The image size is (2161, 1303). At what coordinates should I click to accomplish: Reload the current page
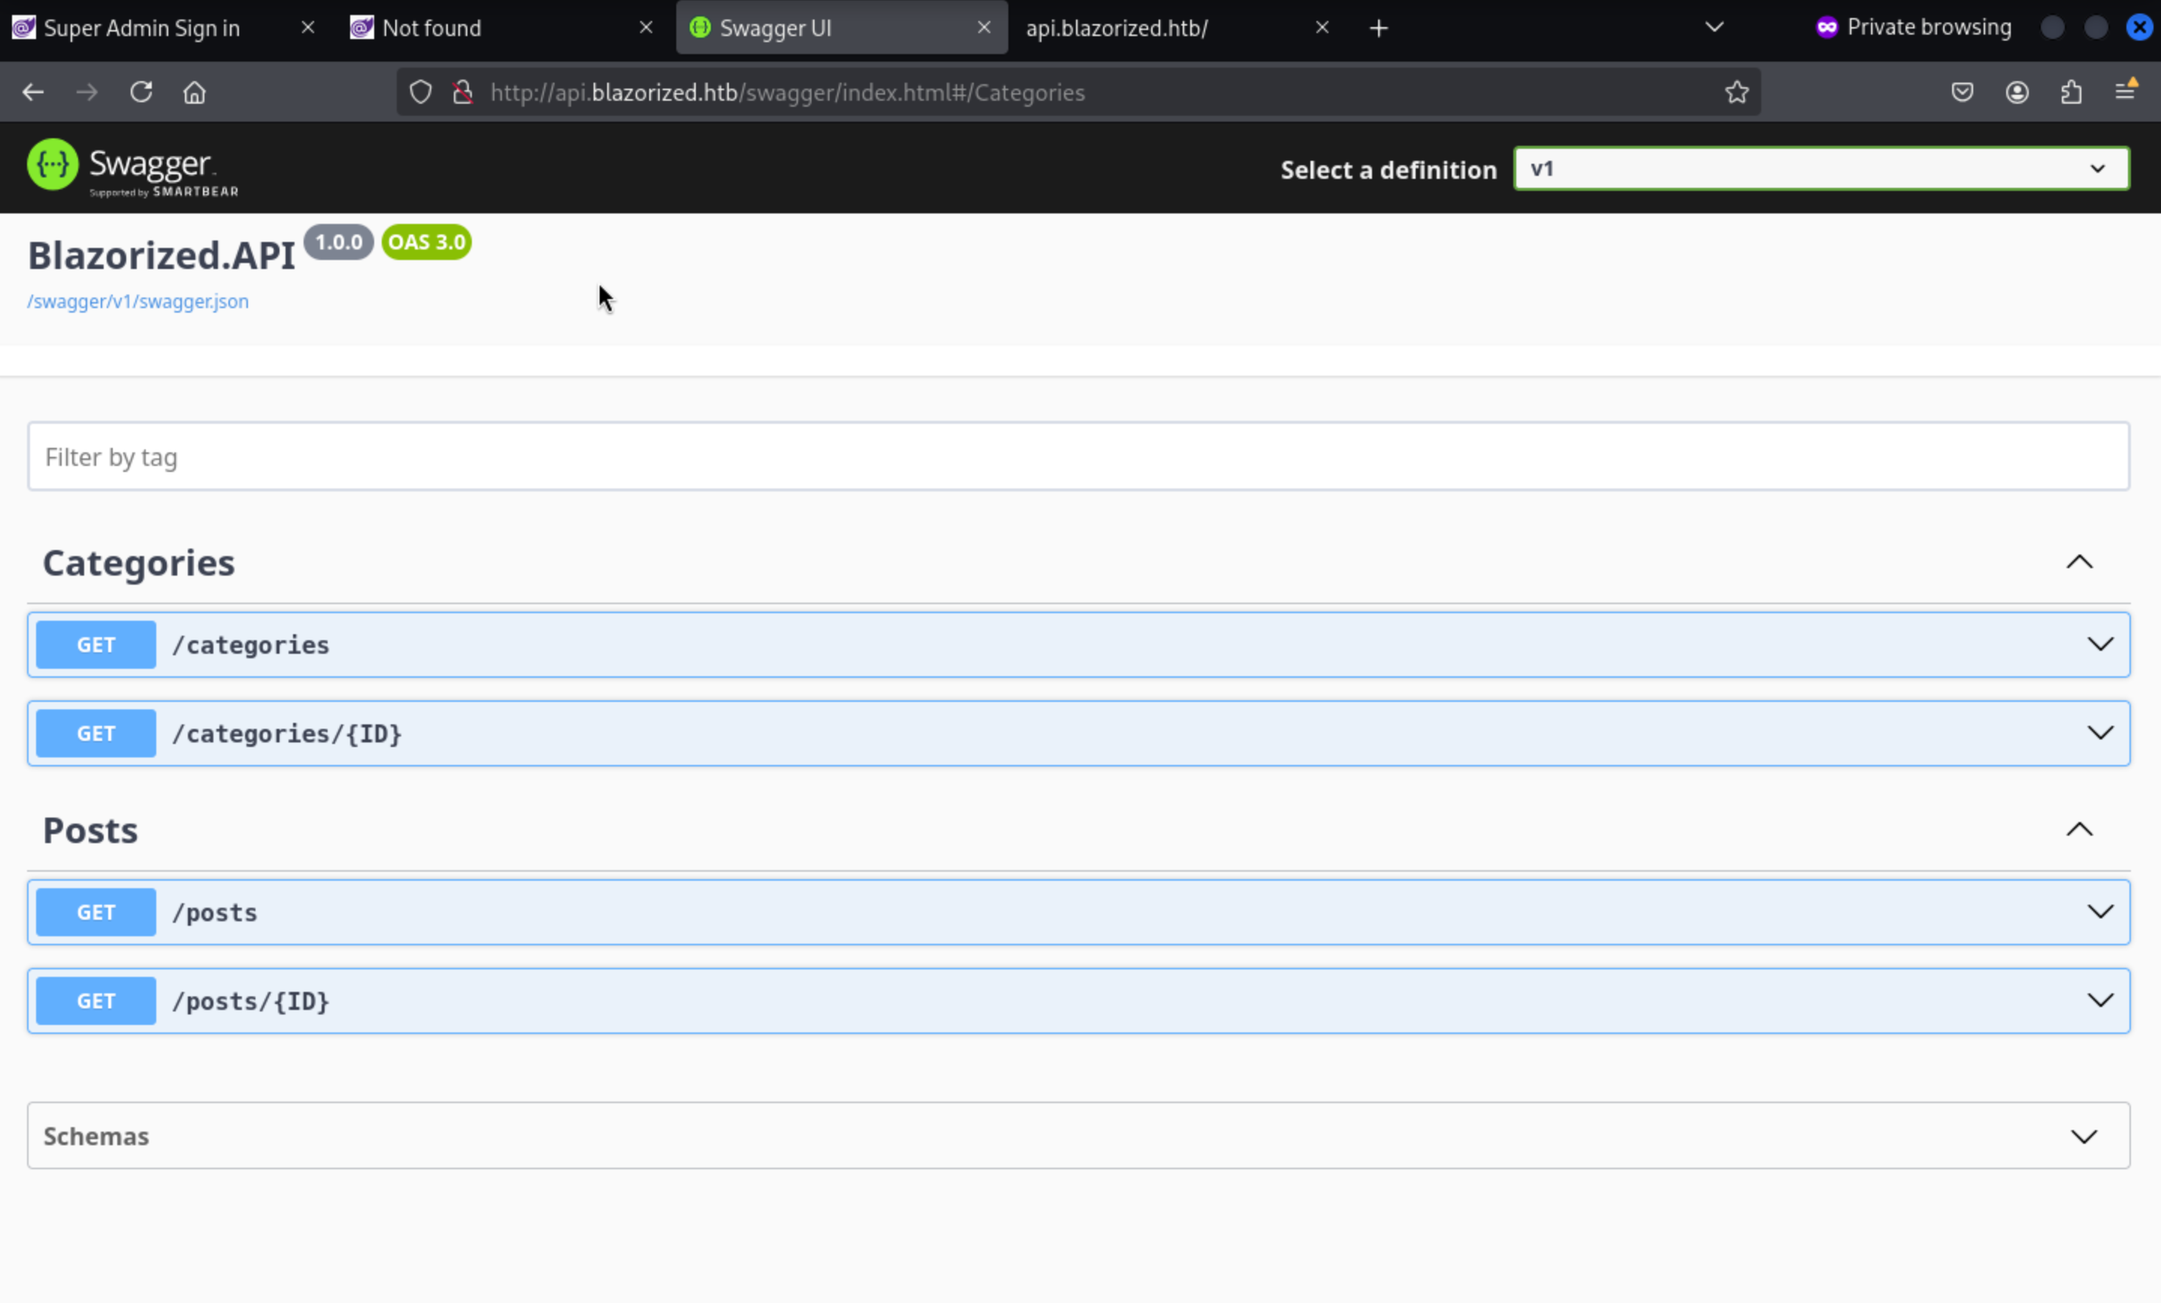(141, 92)
